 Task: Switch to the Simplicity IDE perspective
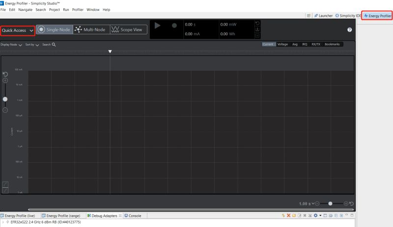click(348, 16)
